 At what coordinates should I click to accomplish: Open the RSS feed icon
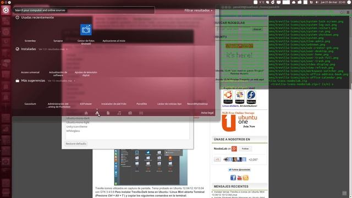246,178
